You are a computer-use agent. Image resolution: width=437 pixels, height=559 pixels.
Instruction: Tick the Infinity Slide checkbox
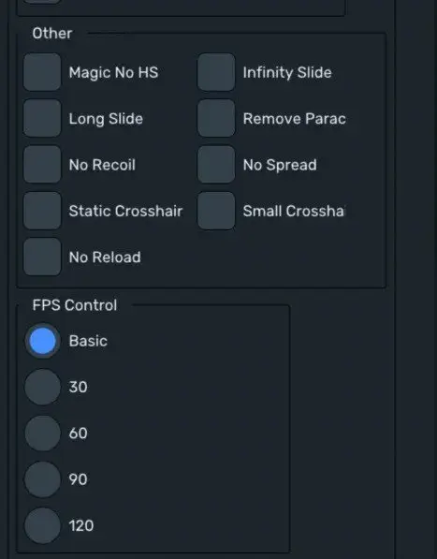[216, 72]
